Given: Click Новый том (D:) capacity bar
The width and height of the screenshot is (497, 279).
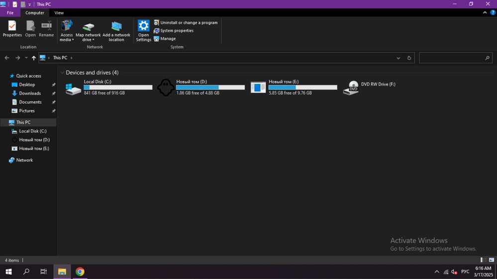Looking at the screenshot, I should [x=210, y=87].
